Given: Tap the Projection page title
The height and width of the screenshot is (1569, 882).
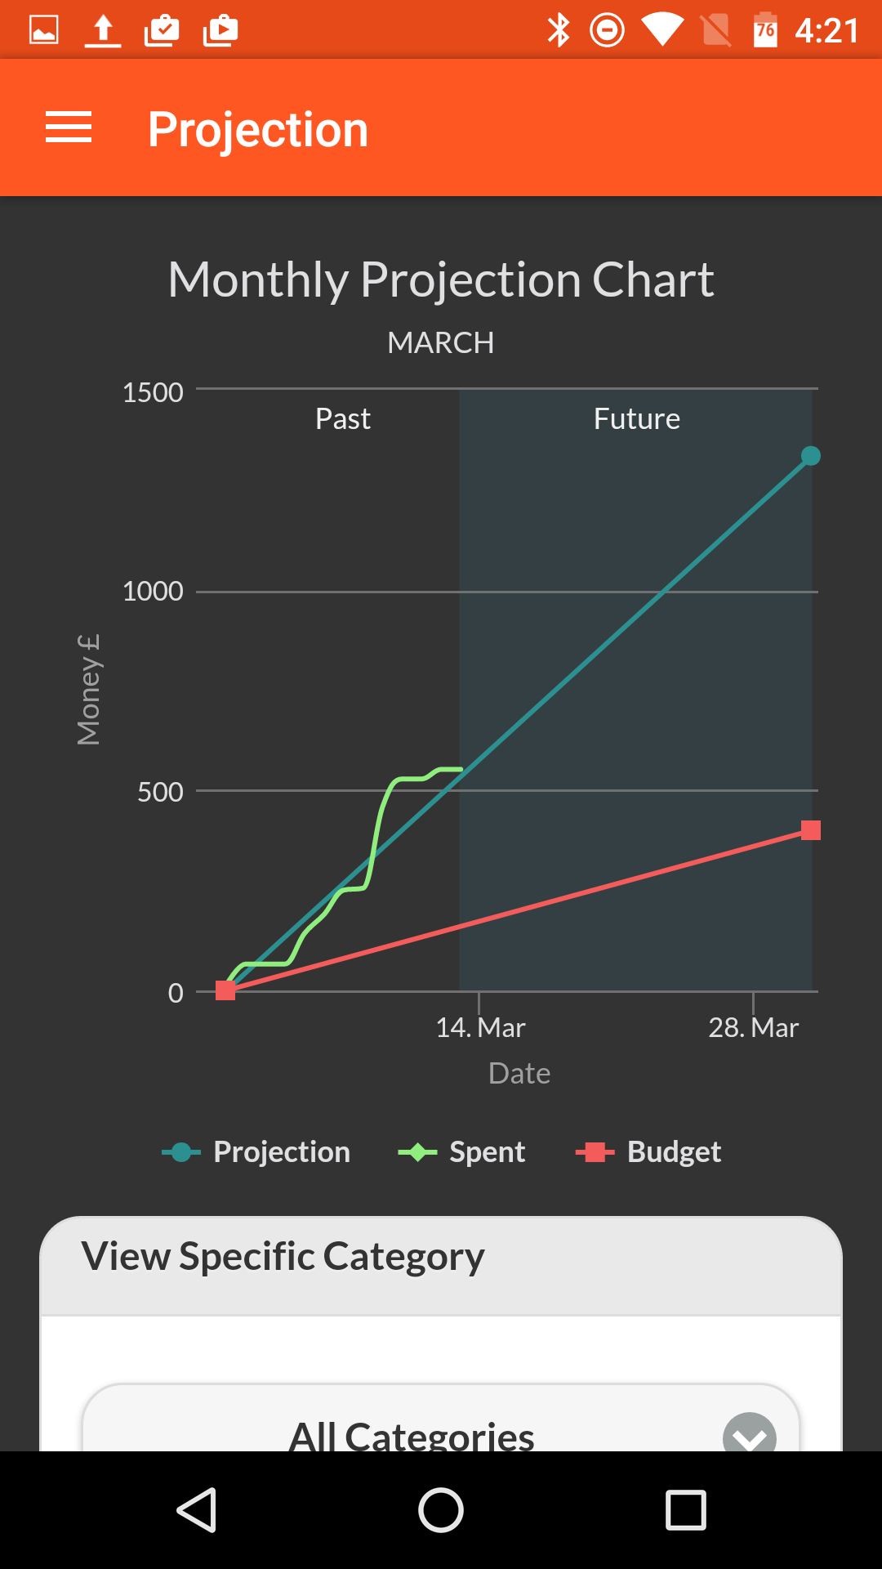Looking at the screenshot, I should tap(258, 129).
